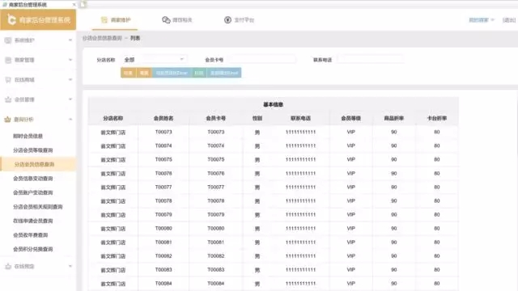Click the gender cell in row T00074
Screen dimensions: 518x291
pyautogui.click(x=257, y=145)
